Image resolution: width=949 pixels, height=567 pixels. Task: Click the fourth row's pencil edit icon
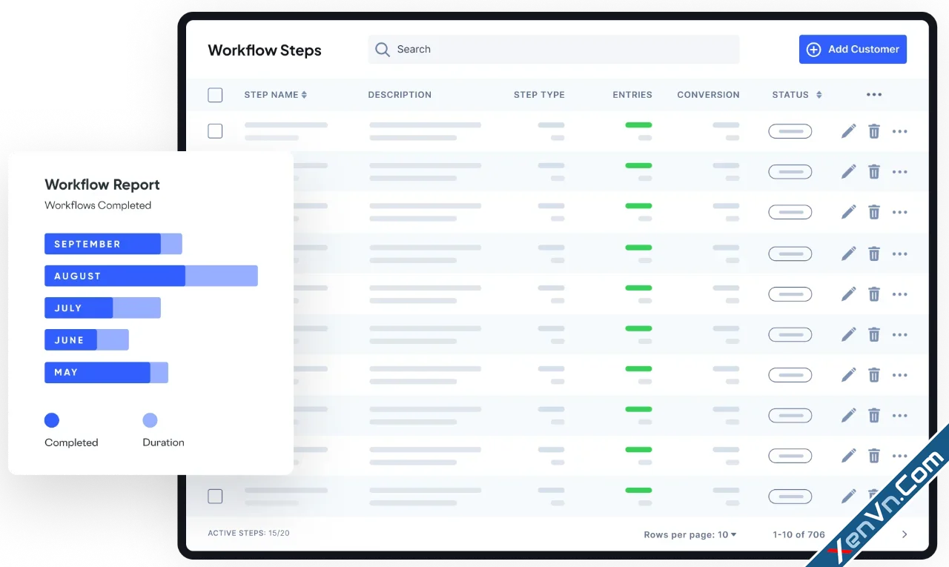click(848, 253)
